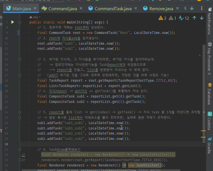Click getReport call on line 18
The height and width of the screenshot is (171, 213).
(107, 81)
